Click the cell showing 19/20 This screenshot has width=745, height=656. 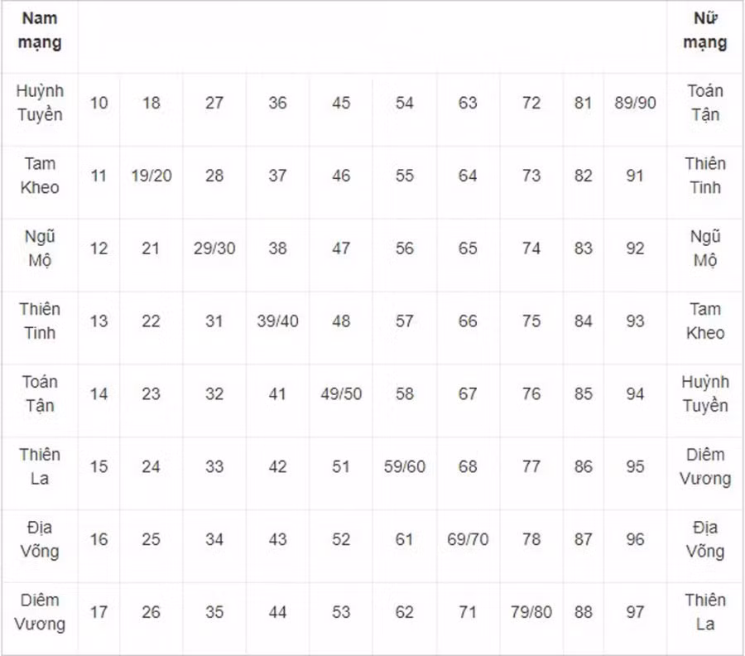[x=151, y=176]
